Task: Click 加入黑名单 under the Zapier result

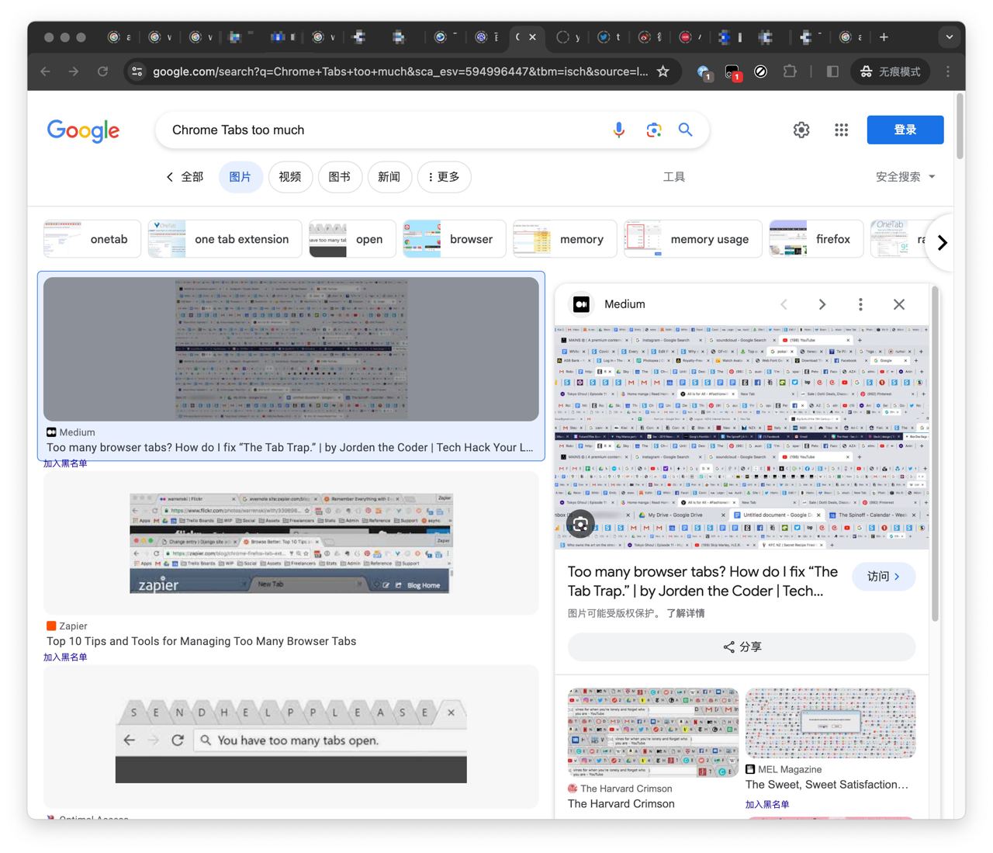Action: 65,657
